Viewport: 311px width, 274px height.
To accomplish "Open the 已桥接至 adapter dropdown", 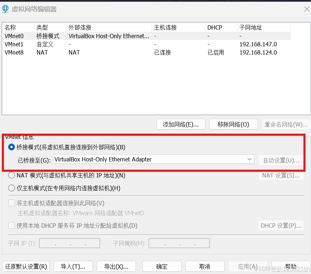I will (153, 159).
